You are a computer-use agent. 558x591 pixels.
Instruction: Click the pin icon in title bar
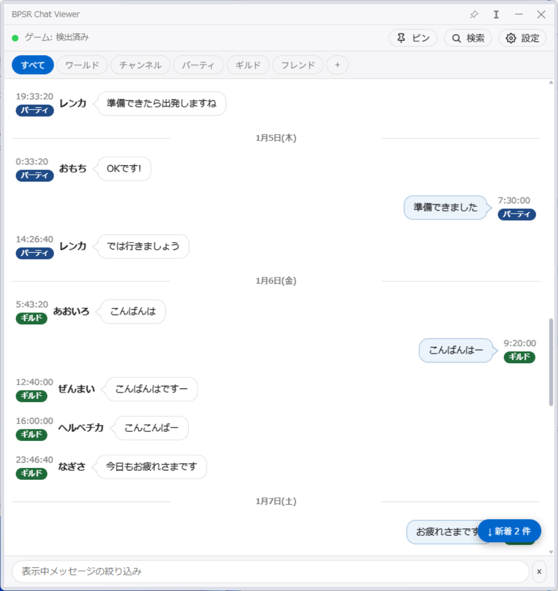pos(474,14)
